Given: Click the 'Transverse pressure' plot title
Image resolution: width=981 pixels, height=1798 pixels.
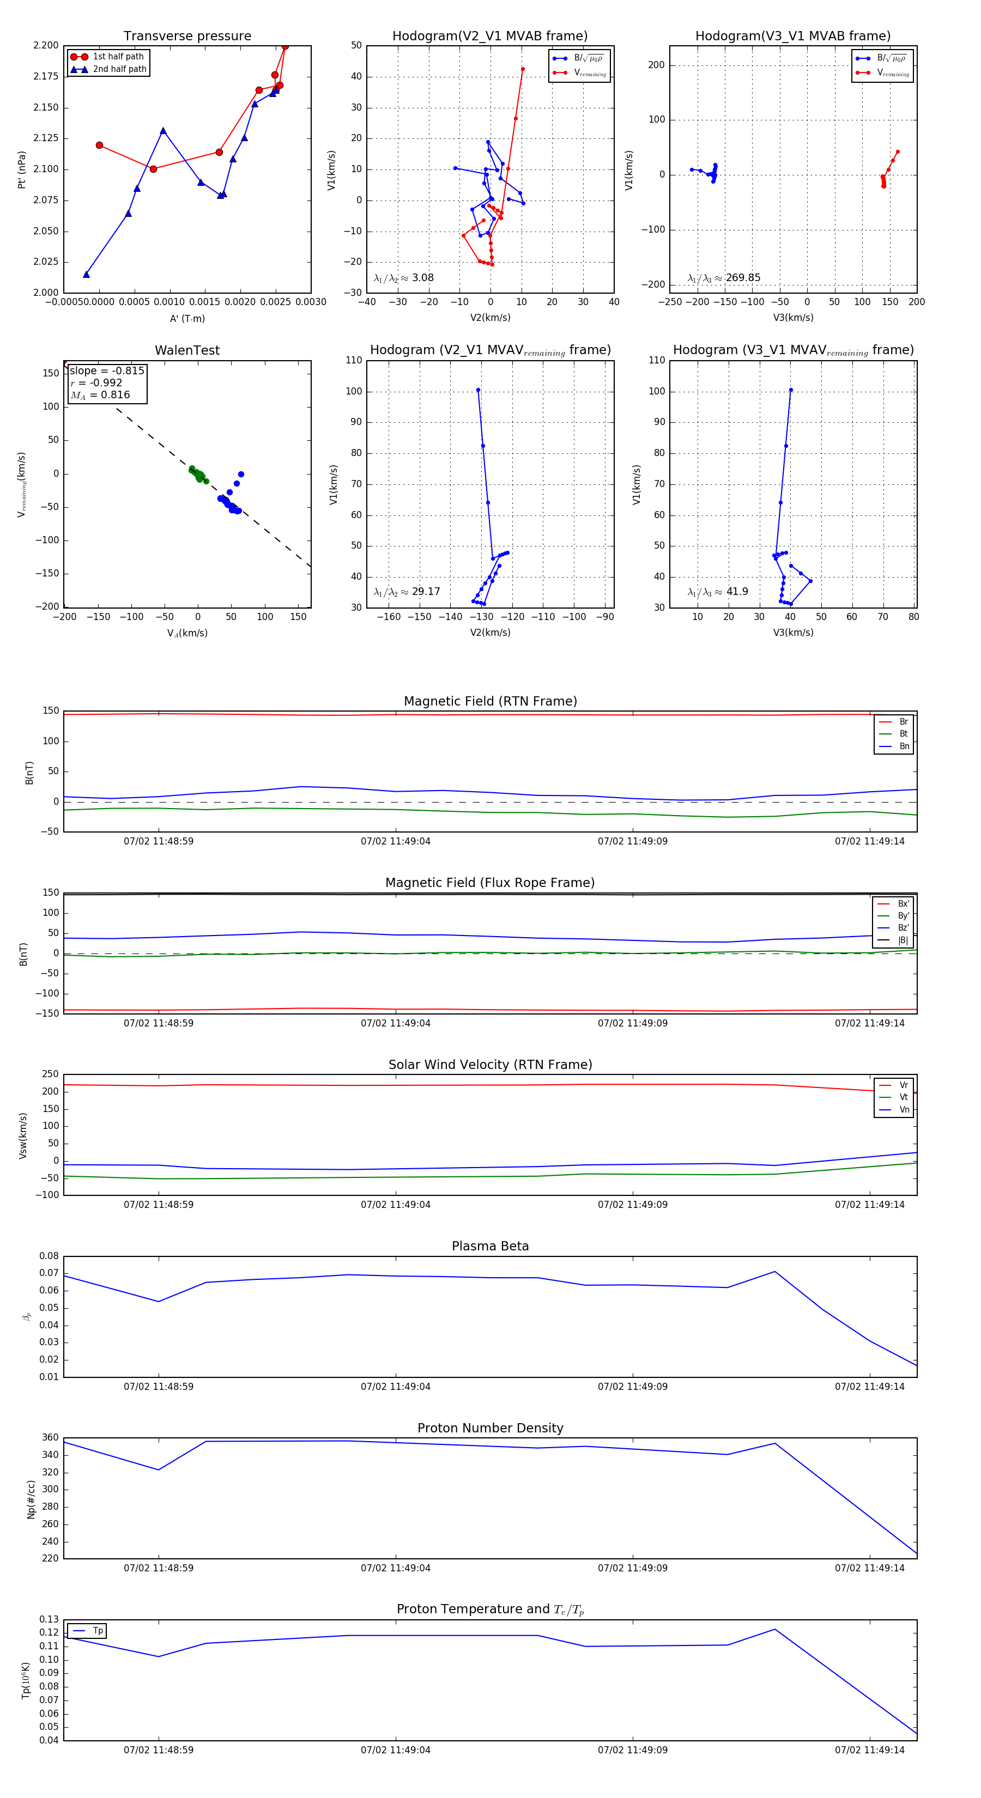Looking at the screenshot, I should [187, 37].
